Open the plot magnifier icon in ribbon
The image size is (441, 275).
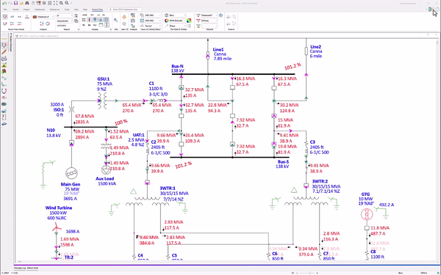tap(115, 21)
